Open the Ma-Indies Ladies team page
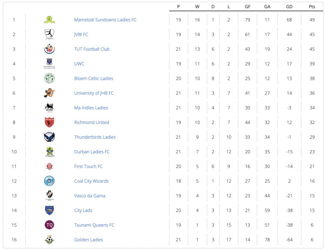325x250 pixels. (x=91, y=108)
